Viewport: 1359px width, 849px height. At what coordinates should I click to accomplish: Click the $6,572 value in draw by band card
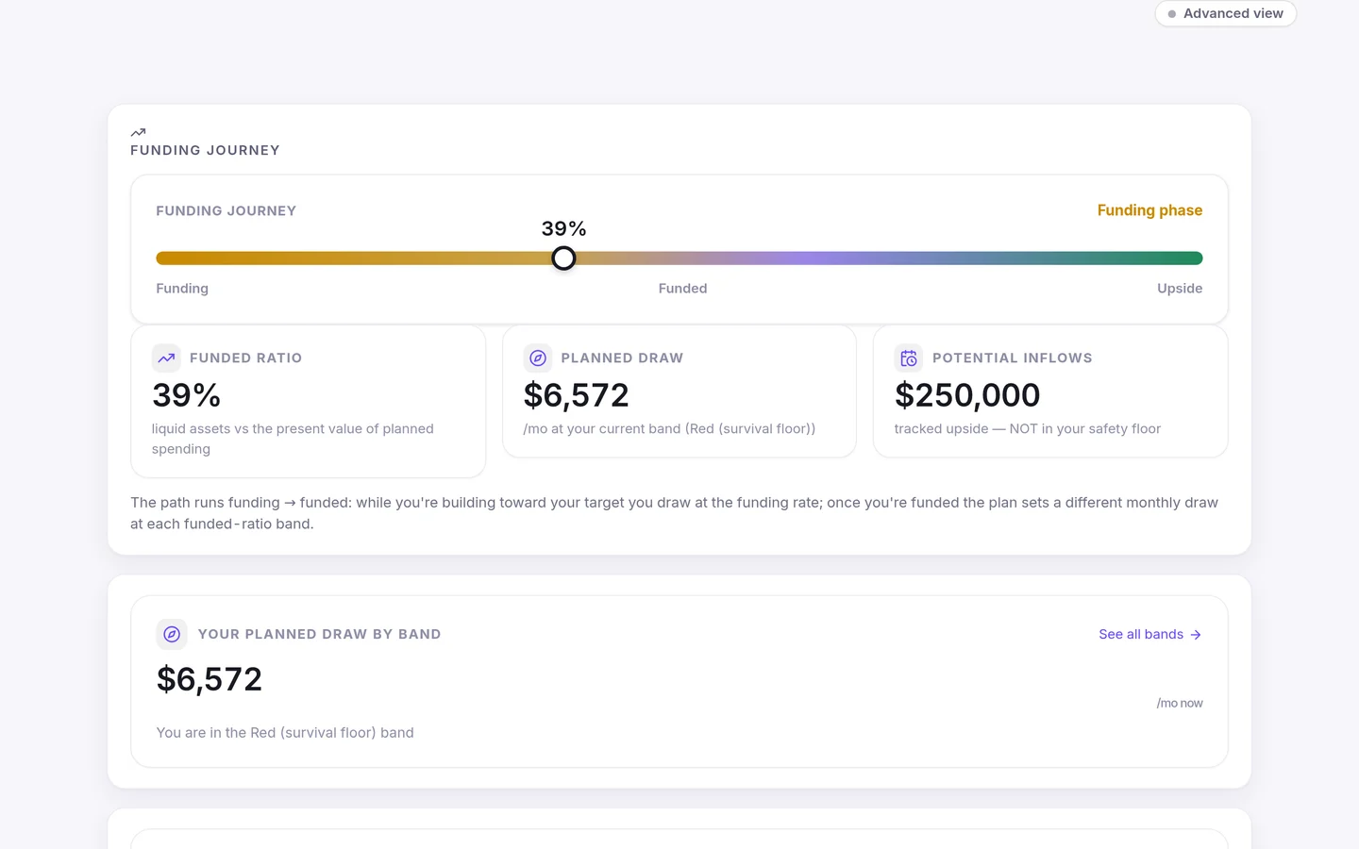[210, 679]
